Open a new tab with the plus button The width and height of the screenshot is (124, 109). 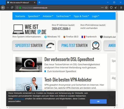point(39,2)
